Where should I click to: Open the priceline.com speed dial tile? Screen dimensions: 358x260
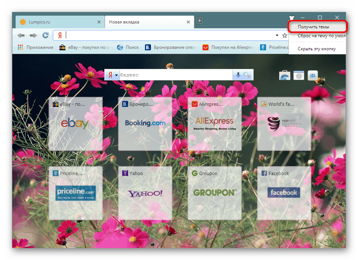click(x=75, y=193)
